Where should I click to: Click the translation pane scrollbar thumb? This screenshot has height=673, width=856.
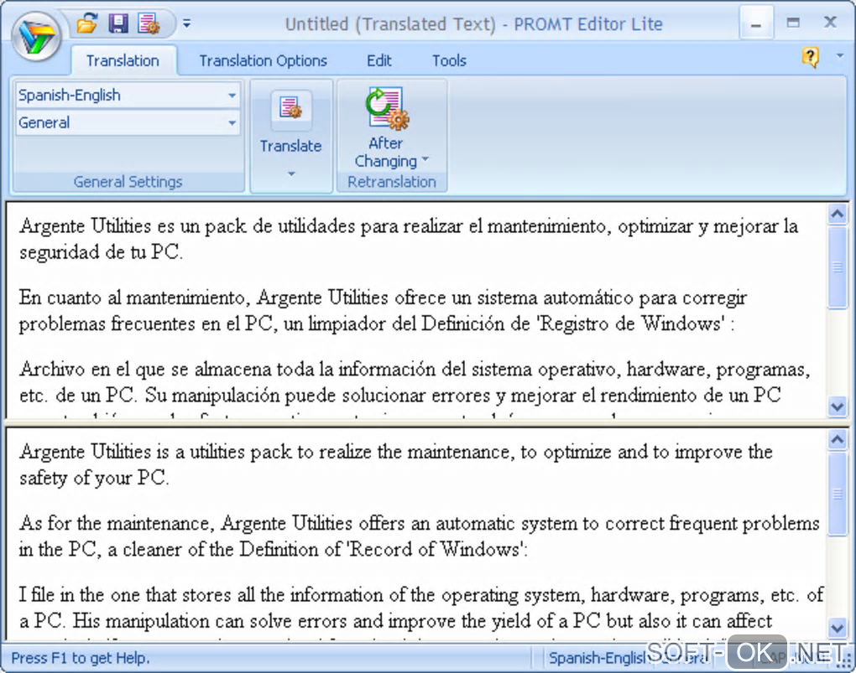click(x=837, y=494)
